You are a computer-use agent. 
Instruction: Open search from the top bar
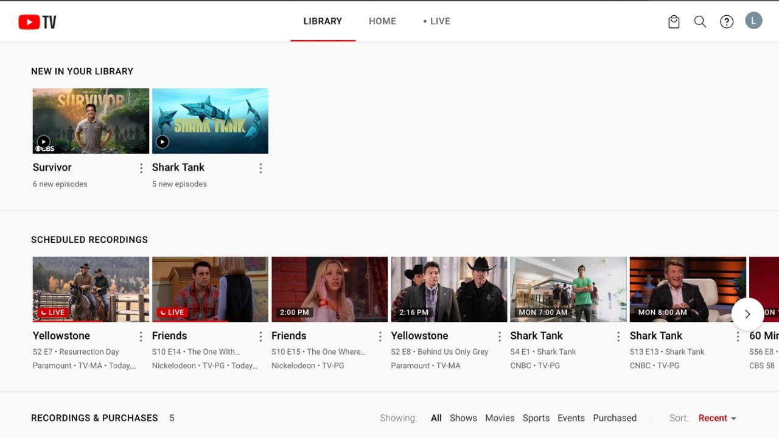(700, 21)
